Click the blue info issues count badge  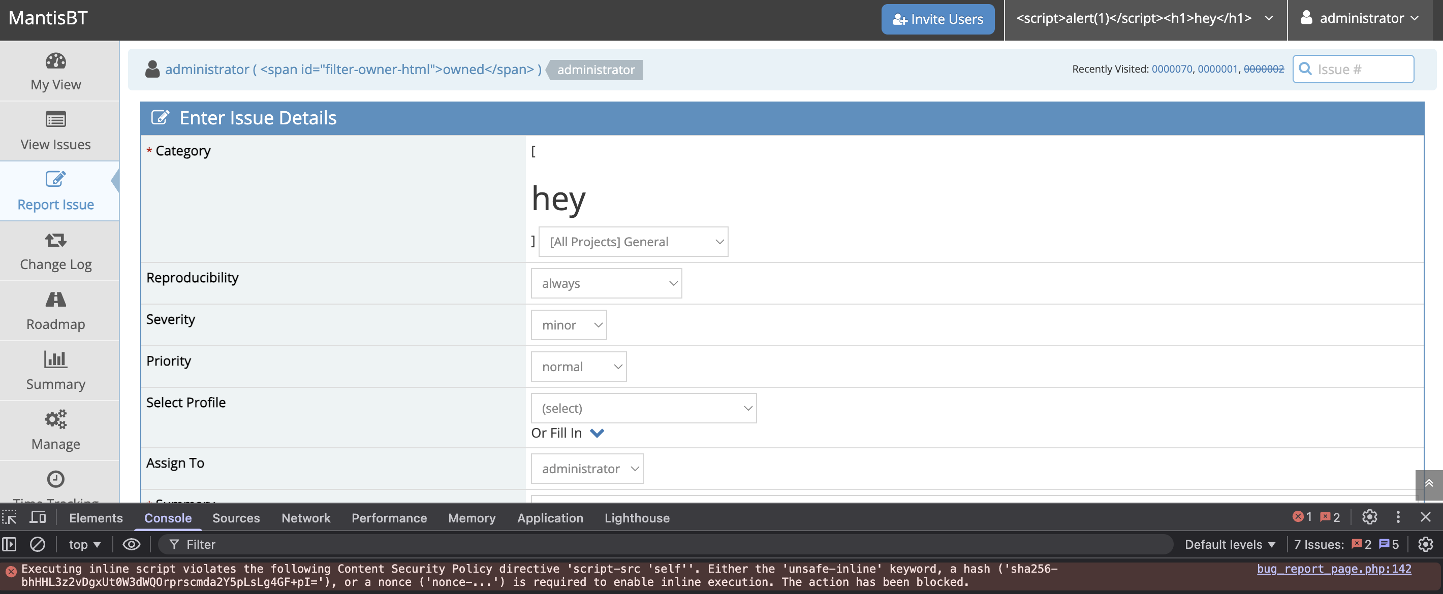pos(1389,544)
